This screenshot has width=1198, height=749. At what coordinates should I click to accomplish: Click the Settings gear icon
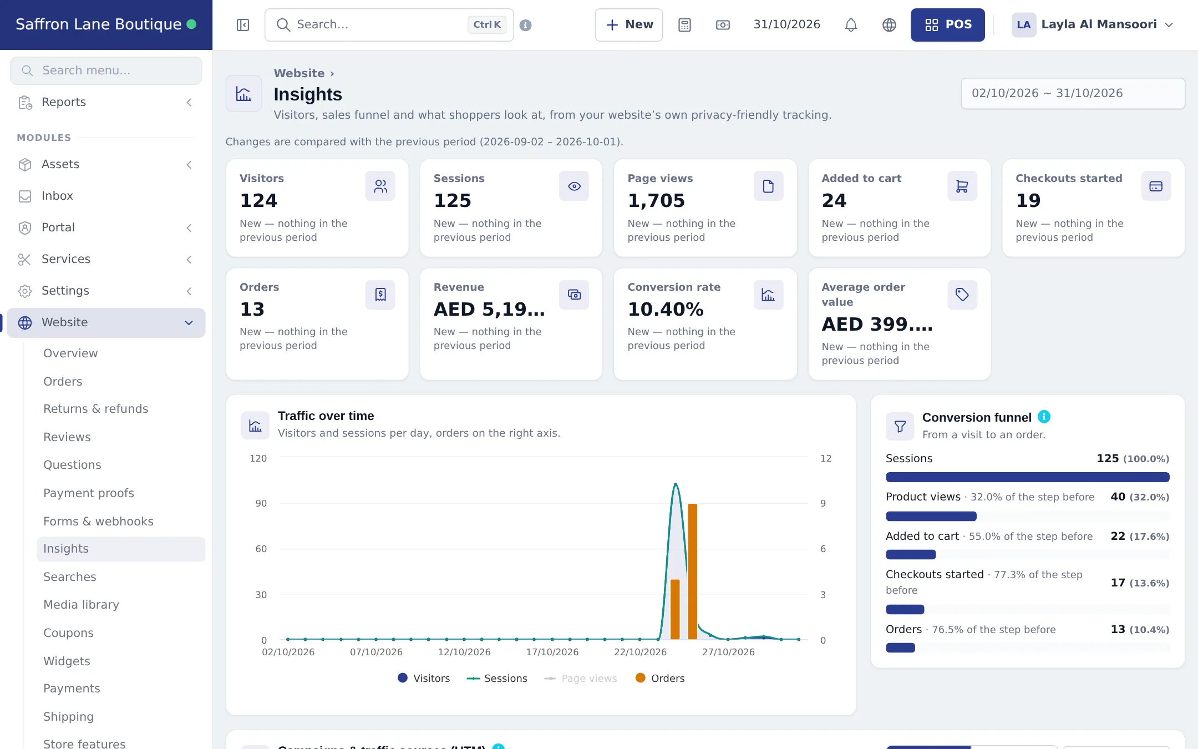pos(25,291)
